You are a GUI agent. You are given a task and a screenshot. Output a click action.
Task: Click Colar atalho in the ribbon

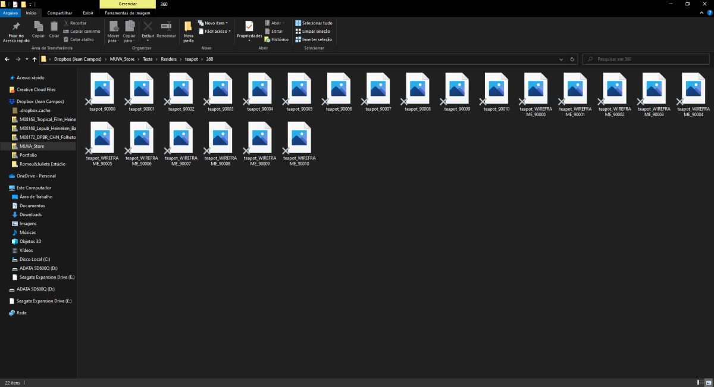(x=78, y=39)
